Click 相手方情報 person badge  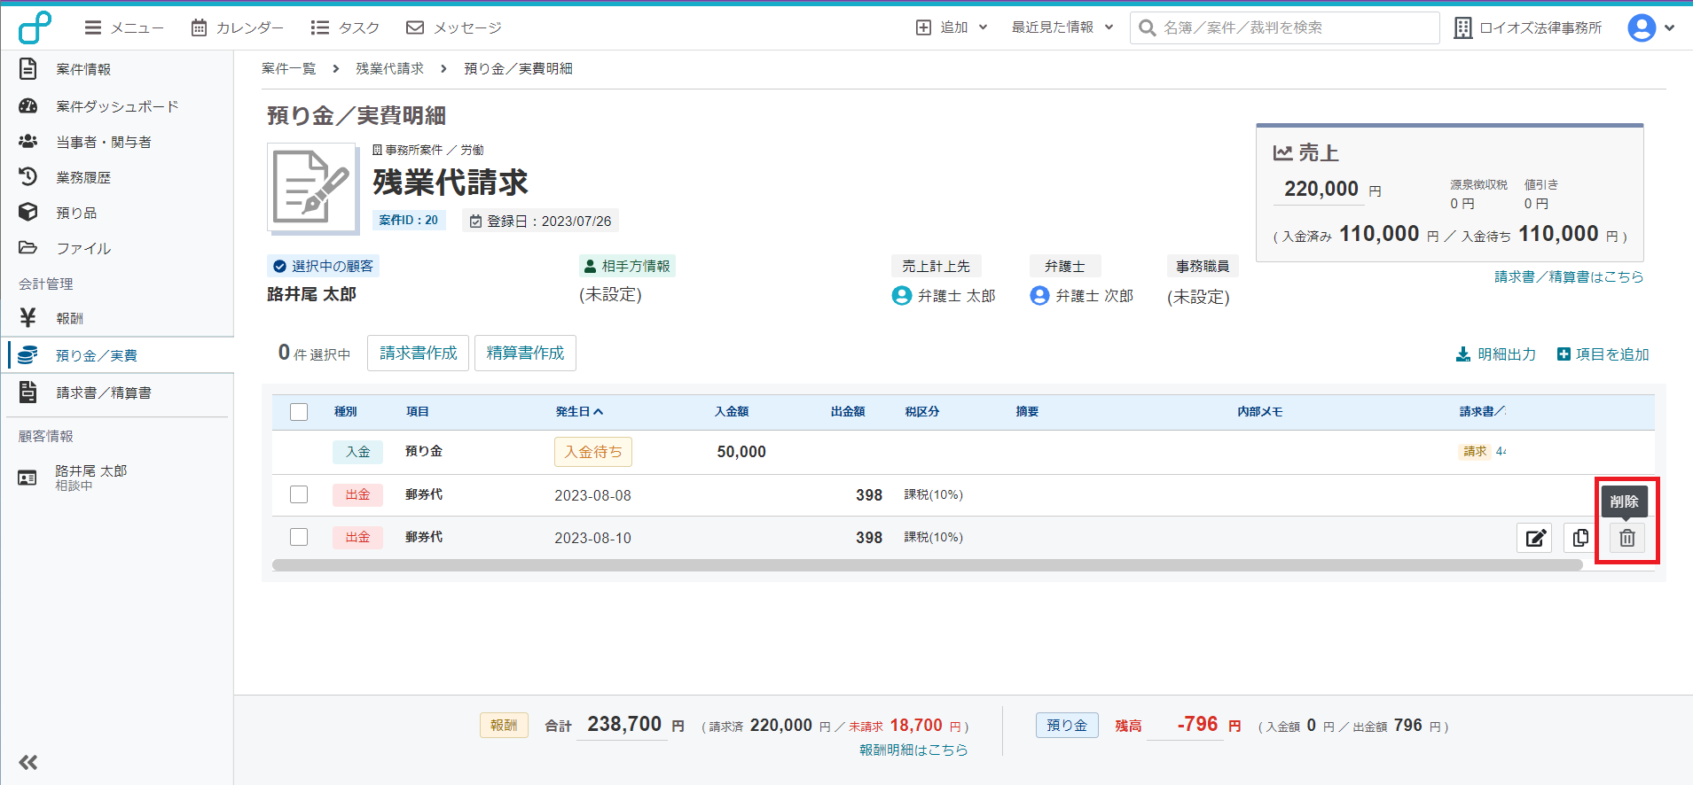click(627, 266)
